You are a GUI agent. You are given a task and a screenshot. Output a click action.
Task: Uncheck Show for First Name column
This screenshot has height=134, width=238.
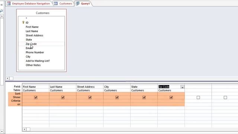click(x=36, y=98)
